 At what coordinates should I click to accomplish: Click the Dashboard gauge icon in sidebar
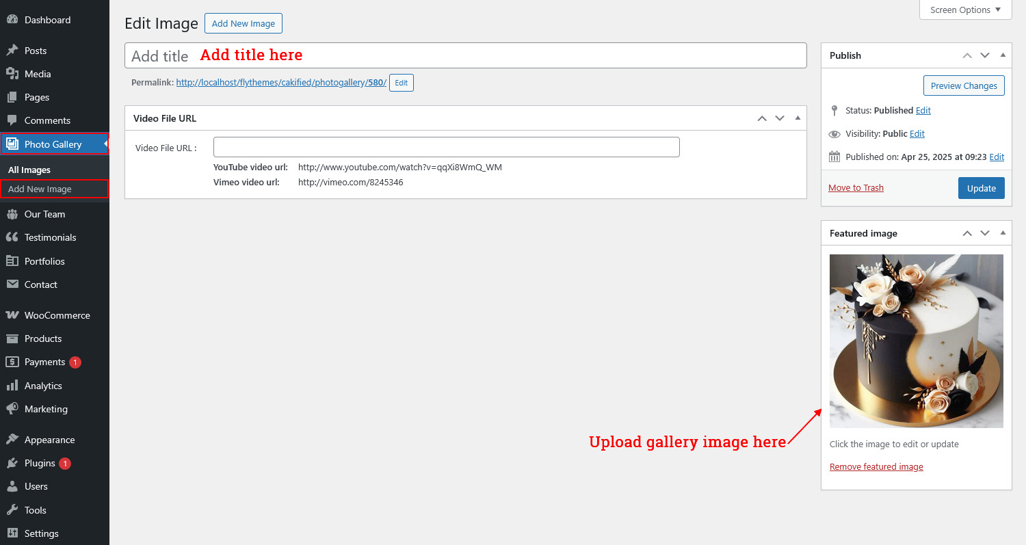12,20
